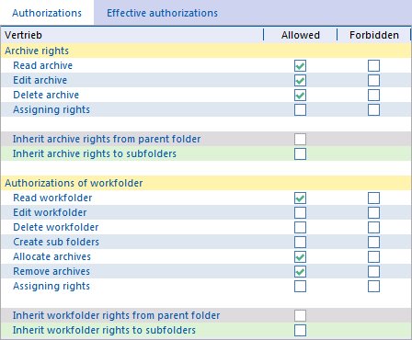The image size is (412, 340).
Task: Switch to Effective authorizations tab
Action: point(162,13)
